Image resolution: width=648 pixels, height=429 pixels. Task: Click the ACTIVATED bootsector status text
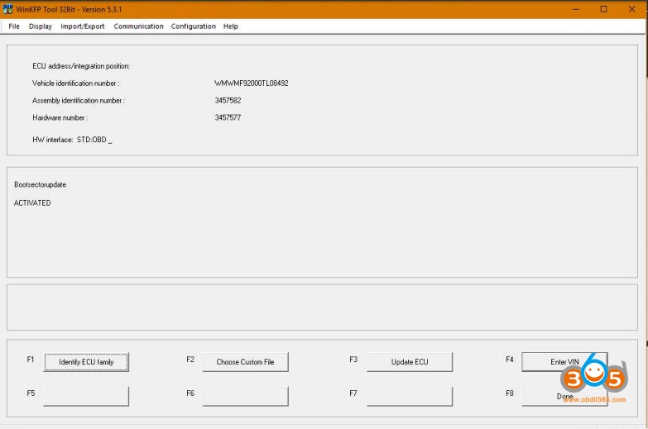pos(32,203)
